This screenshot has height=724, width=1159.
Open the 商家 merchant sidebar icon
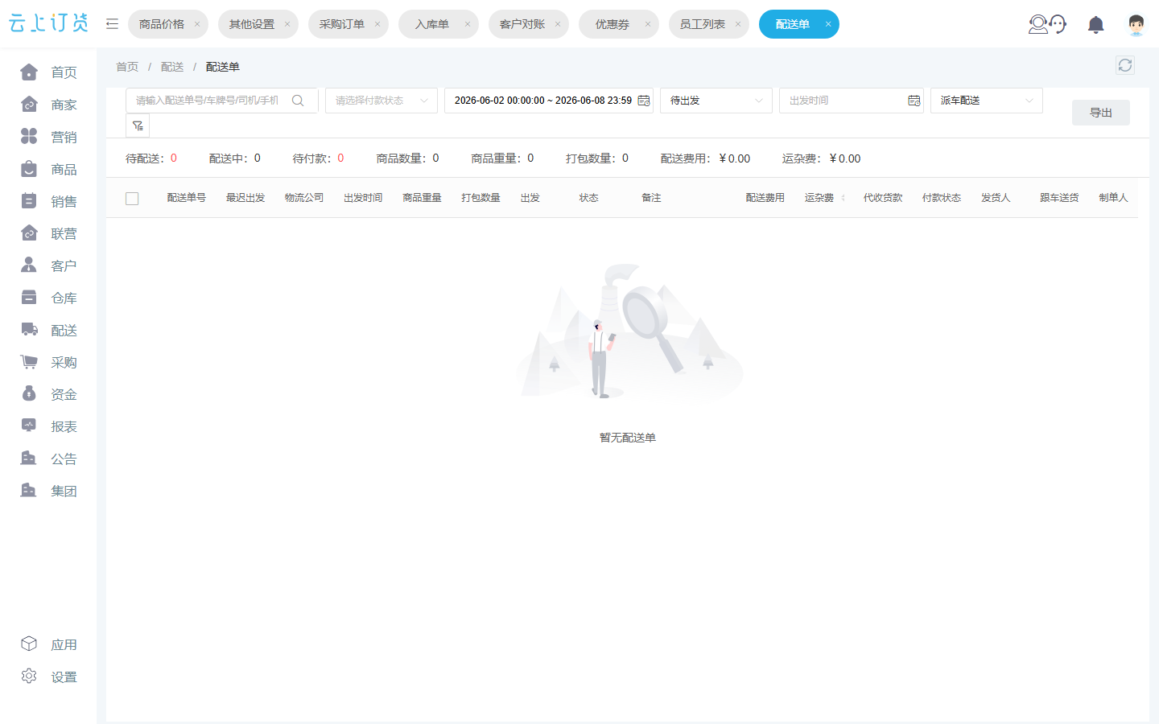[29, 105]
